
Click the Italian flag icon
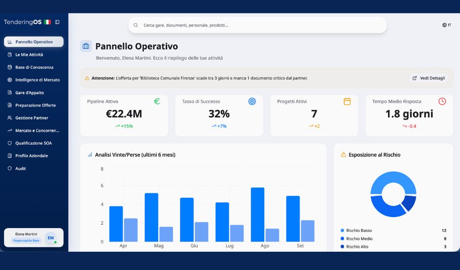point(47,22)
